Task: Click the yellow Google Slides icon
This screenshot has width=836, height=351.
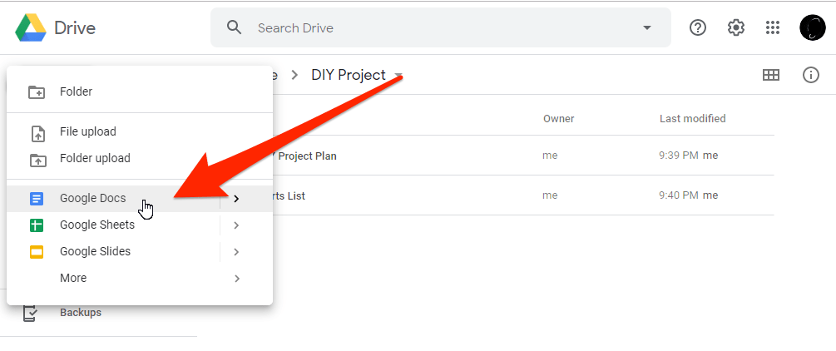Action: (x=37, y=252)
